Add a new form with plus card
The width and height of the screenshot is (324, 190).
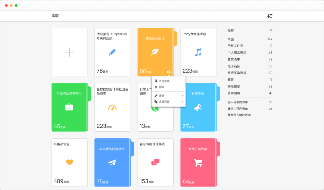(69, 52)
